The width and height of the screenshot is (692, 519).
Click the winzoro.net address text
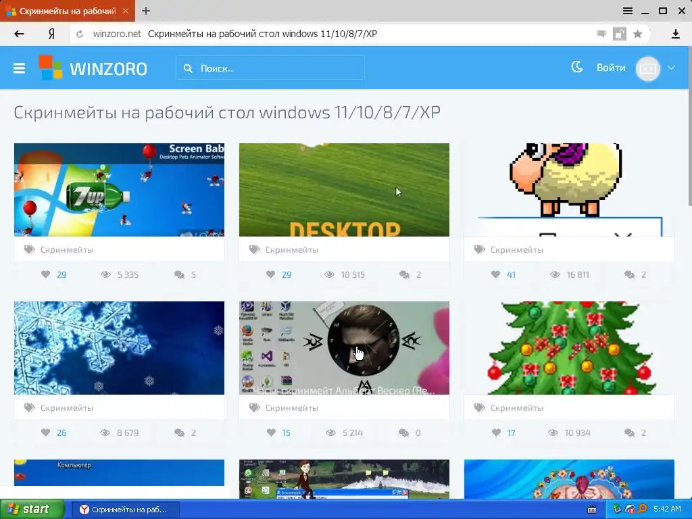coord(117,34)
